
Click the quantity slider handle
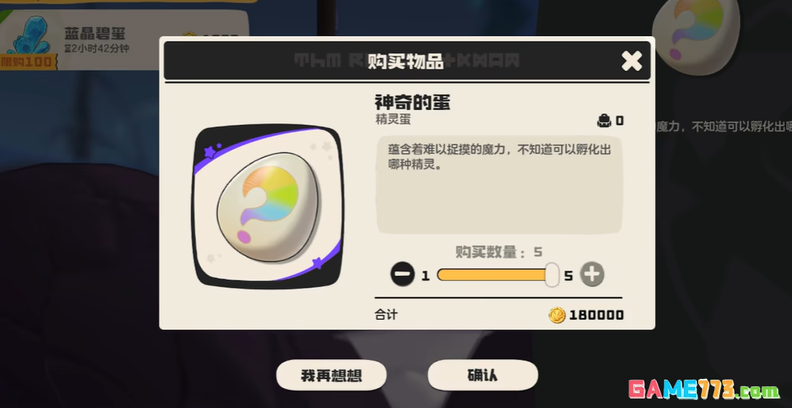coord(552,275)
